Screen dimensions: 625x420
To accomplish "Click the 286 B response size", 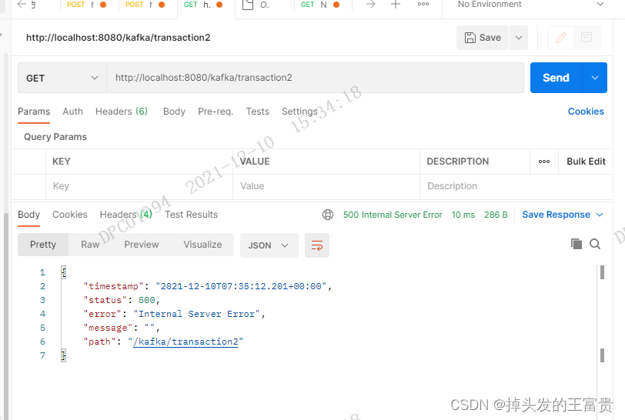I will coord(496,215).
